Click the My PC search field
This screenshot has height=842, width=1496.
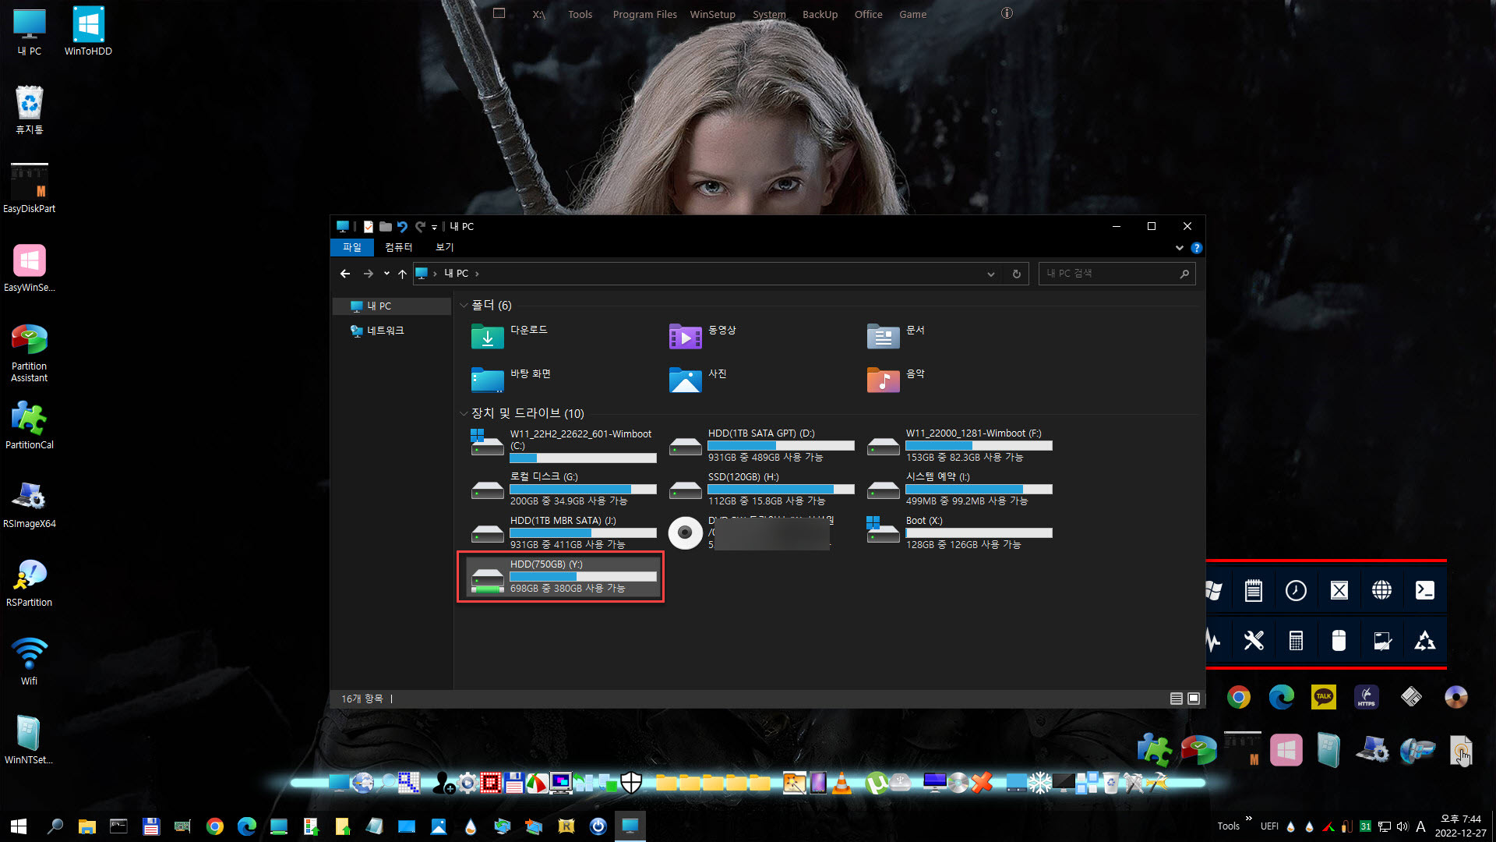1116,274
